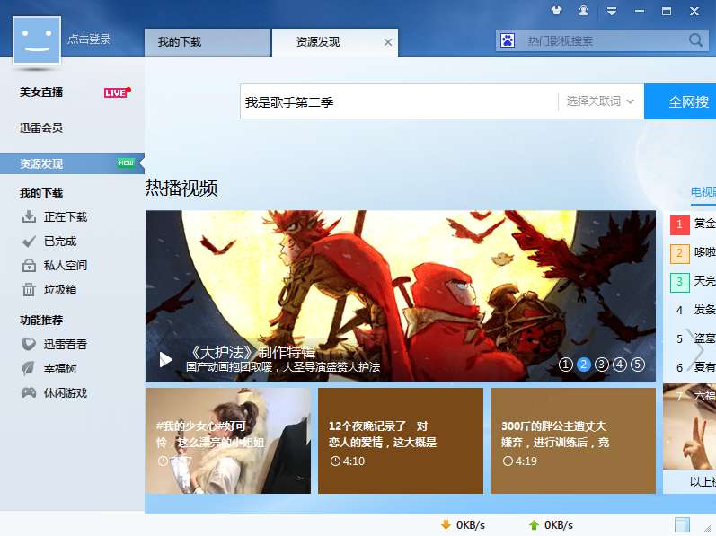Image resolution: width=716 pixels, height=536 pixels.
Task: Open the skin (shirt) icon in title bar
Action: point(556,11)
